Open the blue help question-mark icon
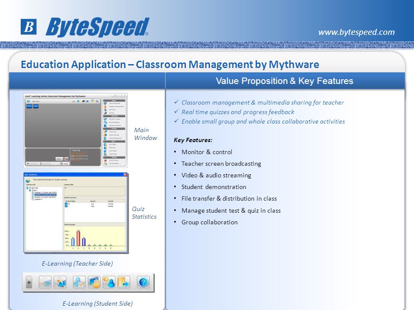This screenshot has width=414, height=310. pyautogui.click(x=143, y=282)
